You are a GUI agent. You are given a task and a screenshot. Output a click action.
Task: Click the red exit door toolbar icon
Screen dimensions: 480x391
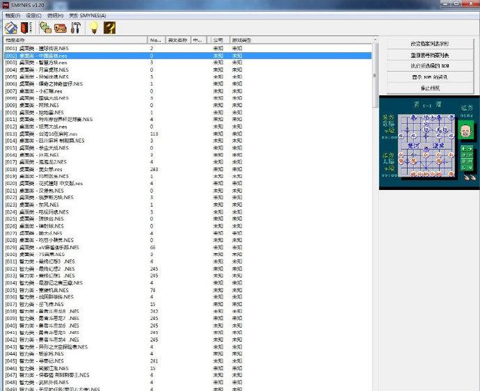26,28
